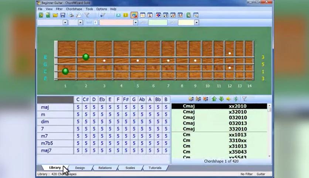Expand the first dropdown in second toolbar row
The width and height of the screenshot is (309, 178).
pos(65,22)
